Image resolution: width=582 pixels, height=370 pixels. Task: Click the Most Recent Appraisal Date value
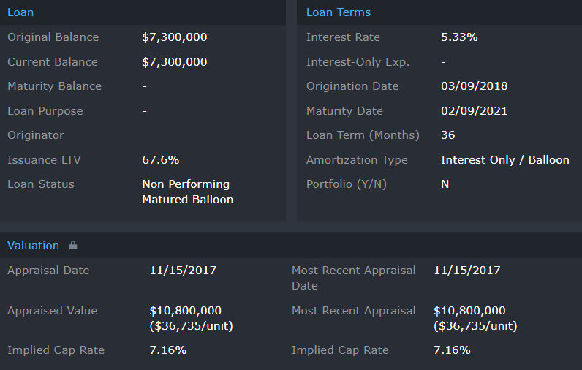[466, 271]
